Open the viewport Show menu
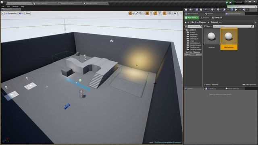The height and width of the screenshot is (145, 258). pos(28,13)
